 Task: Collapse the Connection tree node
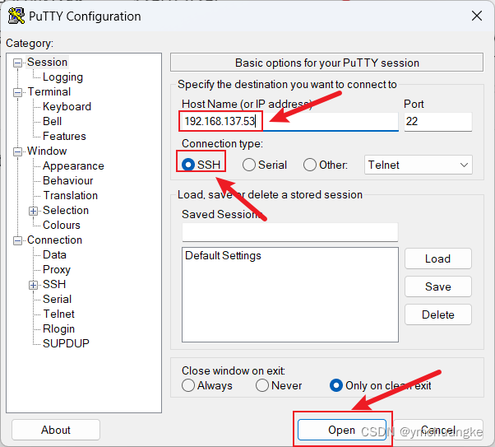pos(18,241)
